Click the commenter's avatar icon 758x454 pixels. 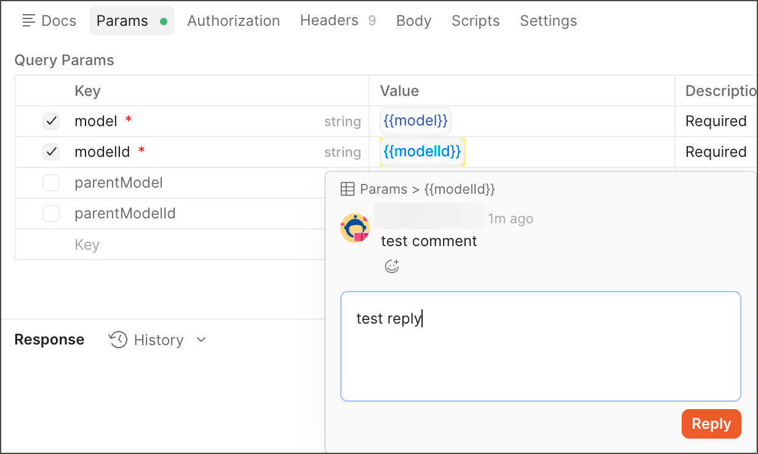(355, 228)
